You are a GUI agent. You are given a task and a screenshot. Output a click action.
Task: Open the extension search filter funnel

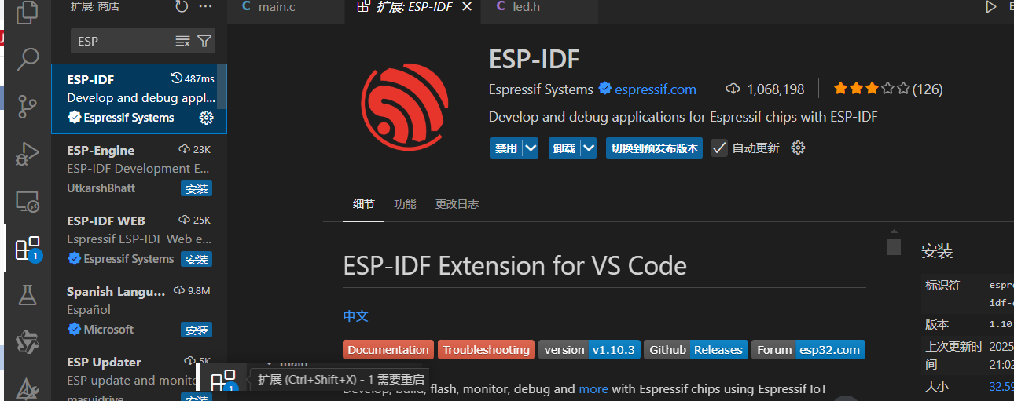point(204,41)
